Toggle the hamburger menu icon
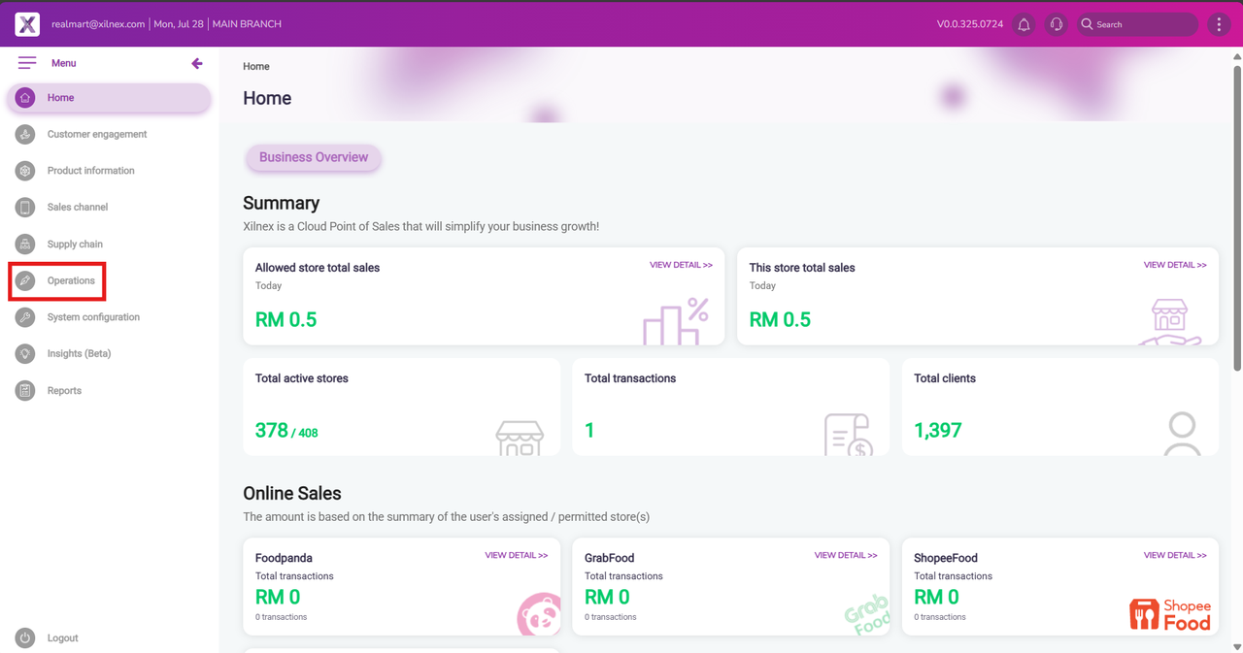This screenshot has width=1243, height=653. [27, 63]
